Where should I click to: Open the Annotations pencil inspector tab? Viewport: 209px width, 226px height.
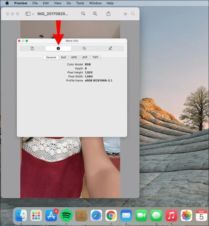[x=110, y=49]
